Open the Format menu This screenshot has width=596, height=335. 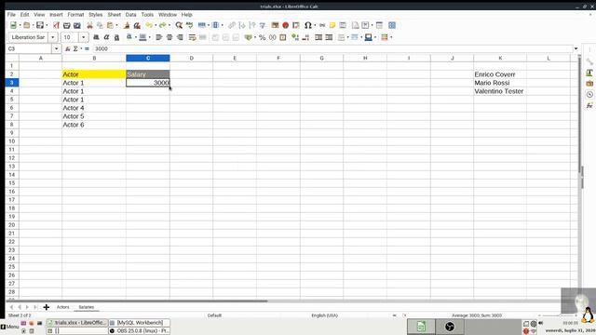point(75,15)
